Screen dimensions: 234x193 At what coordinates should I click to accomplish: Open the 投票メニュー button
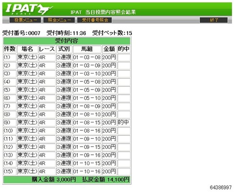[25, 20]
